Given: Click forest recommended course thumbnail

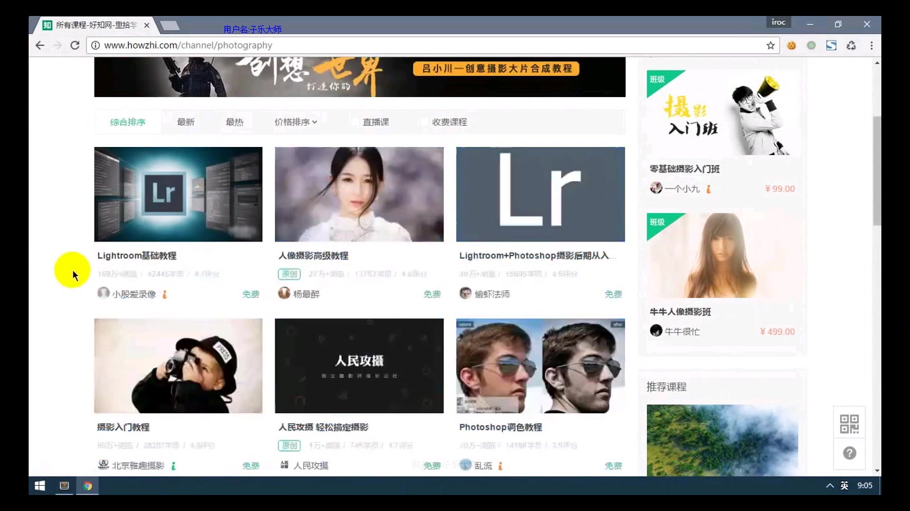Looking at the screenshot, I should (723, 440).
